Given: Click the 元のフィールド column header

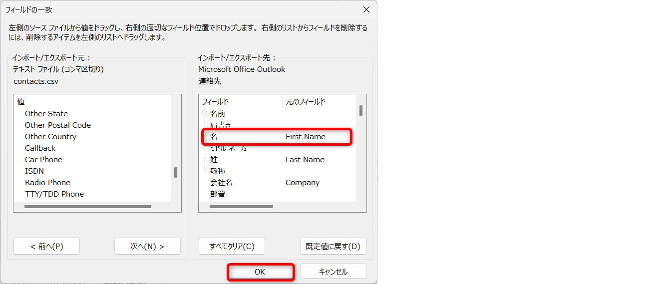Looking at the screenshot, I should click(x=306, y=102).
